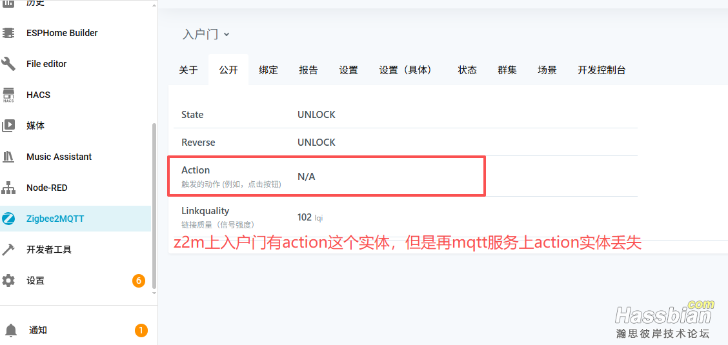Image resolution: width=728 pixels, height=345 pixels.
Task: Click the Linkquality row label
Action: (205, 210)
